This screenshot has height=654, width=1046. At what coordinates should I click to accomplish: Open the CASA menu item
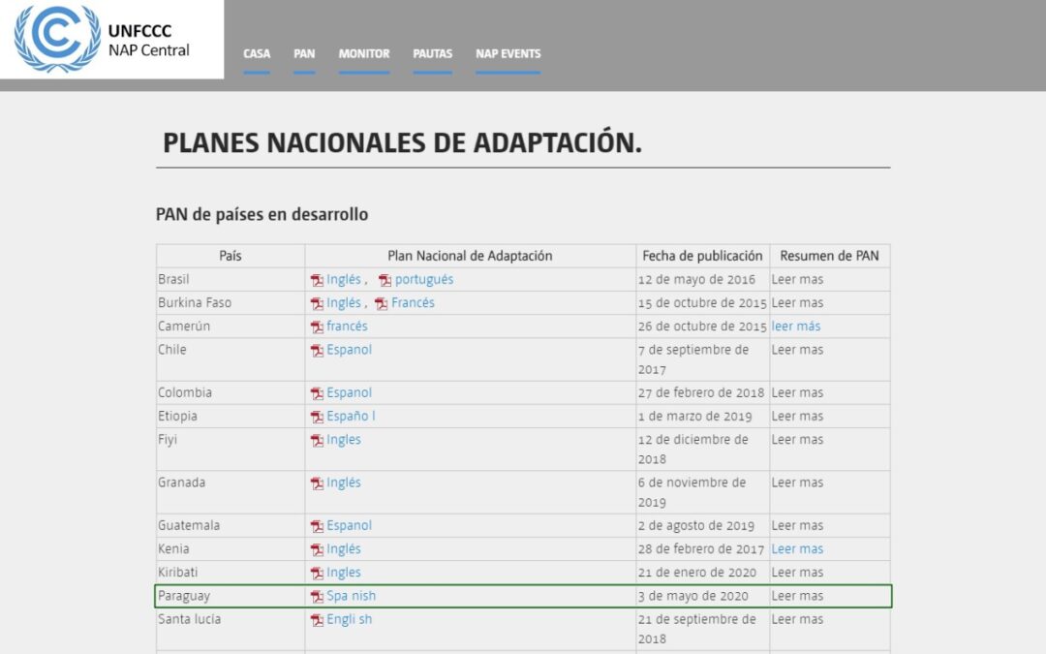click(x=257, y=54)
